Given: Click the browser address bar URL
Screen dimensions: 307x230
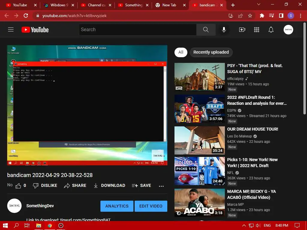Looking at the screenshot, I should coord(74,16).
